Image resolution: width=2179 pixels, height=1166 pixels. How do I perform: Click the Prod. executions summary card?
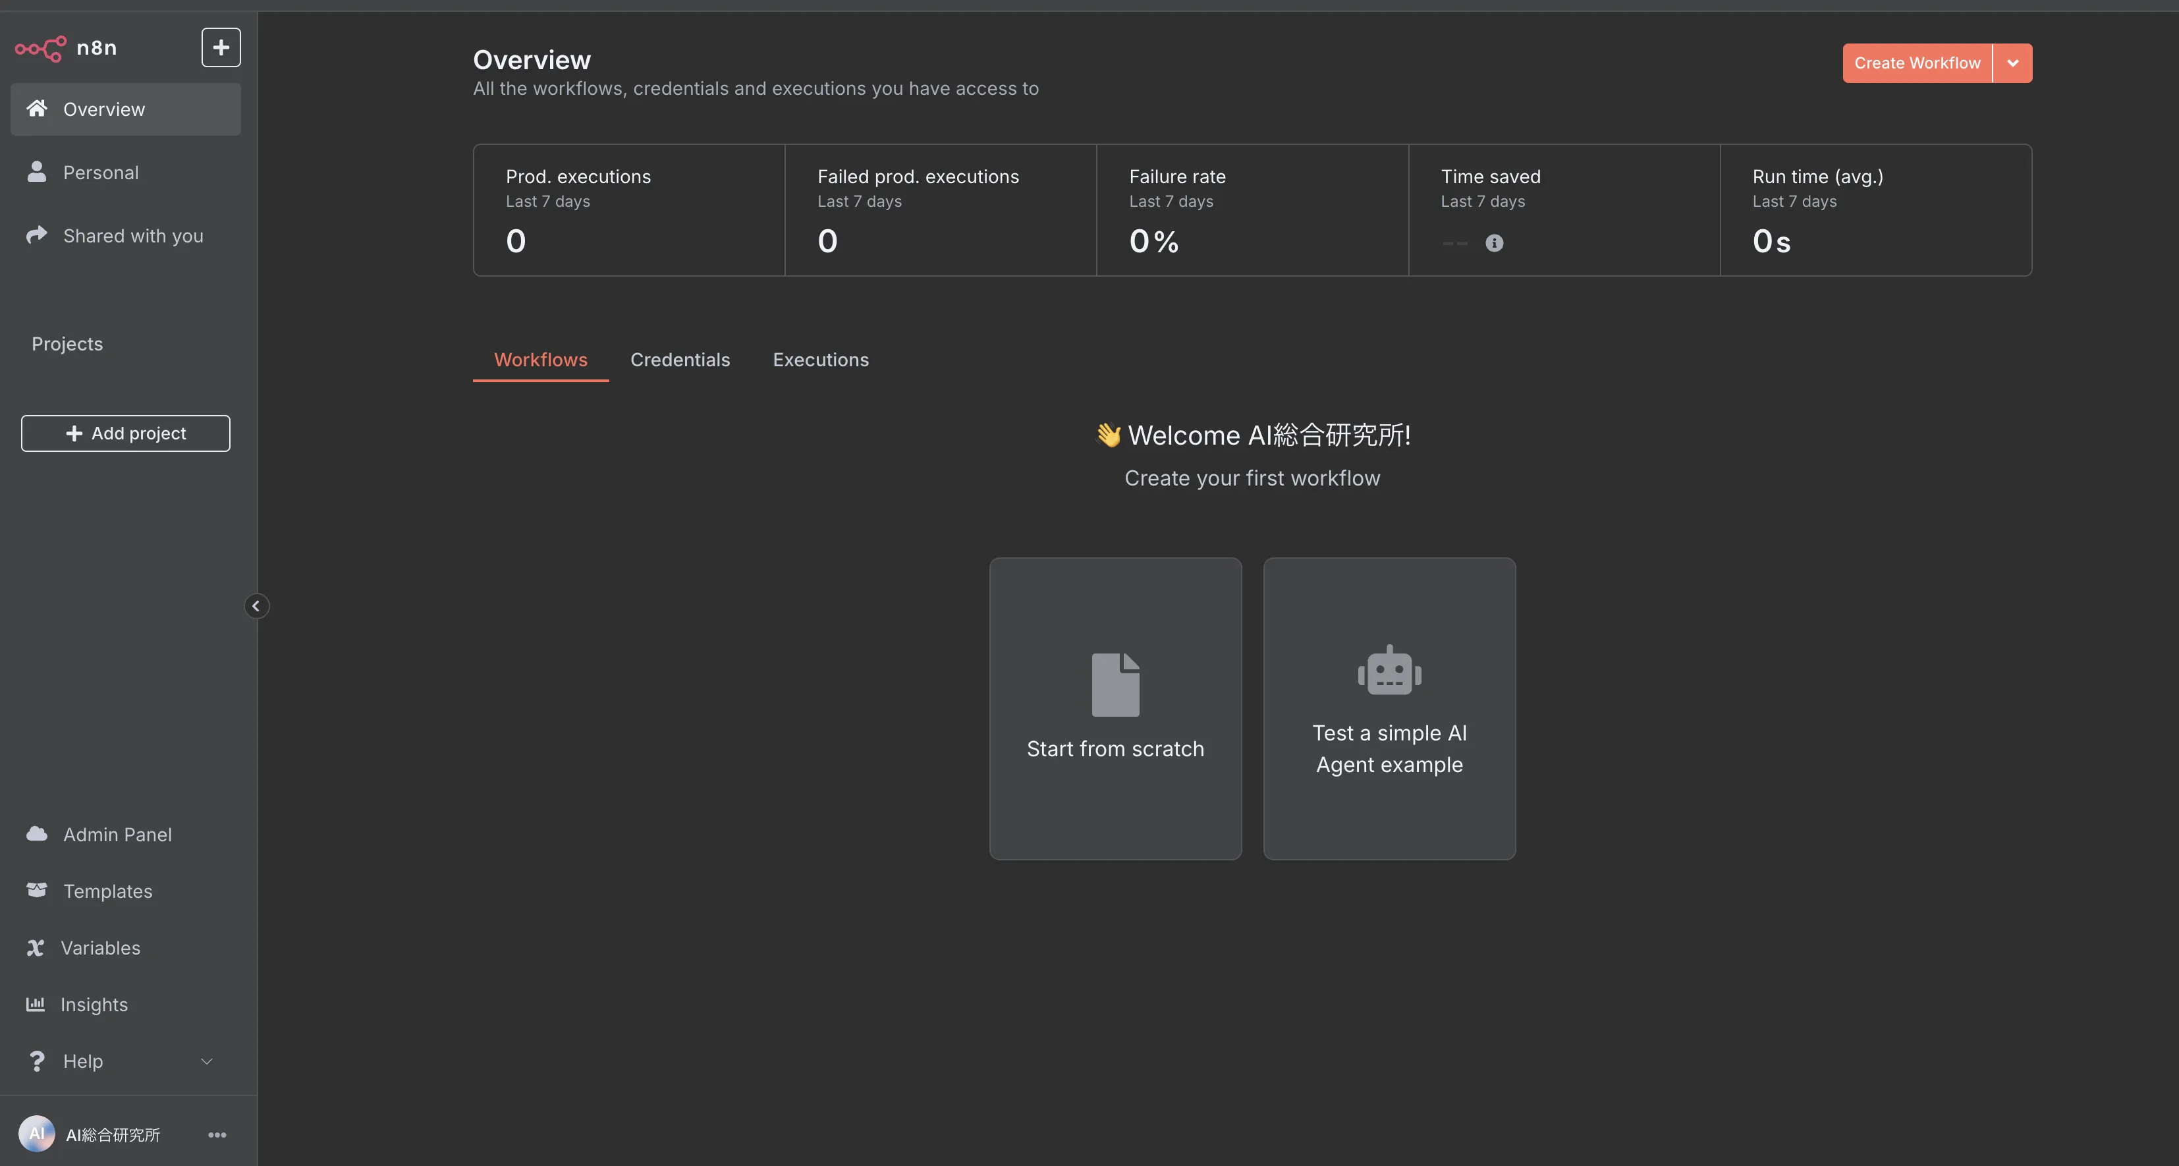tap(629, 210)
